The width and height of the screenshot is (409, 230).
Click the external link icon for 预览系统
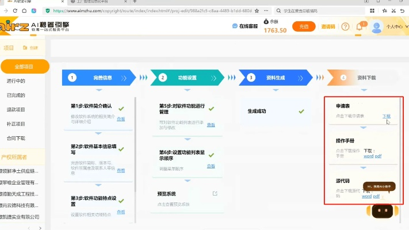point(215,193)
